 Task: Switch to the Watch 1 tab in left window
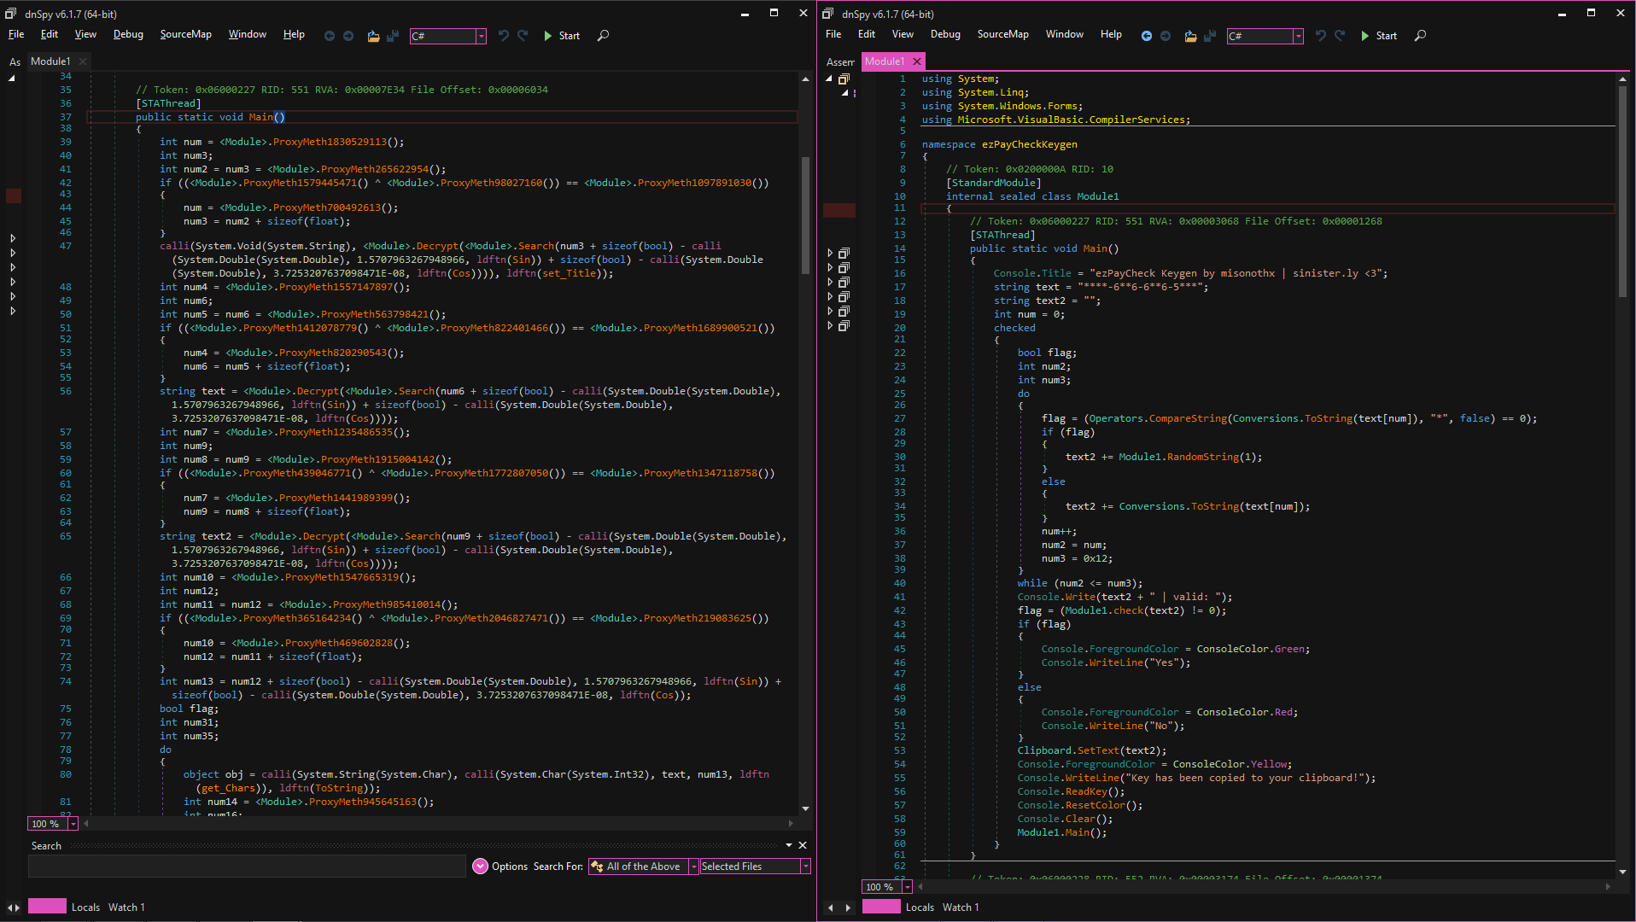click(x=126, y=907)
